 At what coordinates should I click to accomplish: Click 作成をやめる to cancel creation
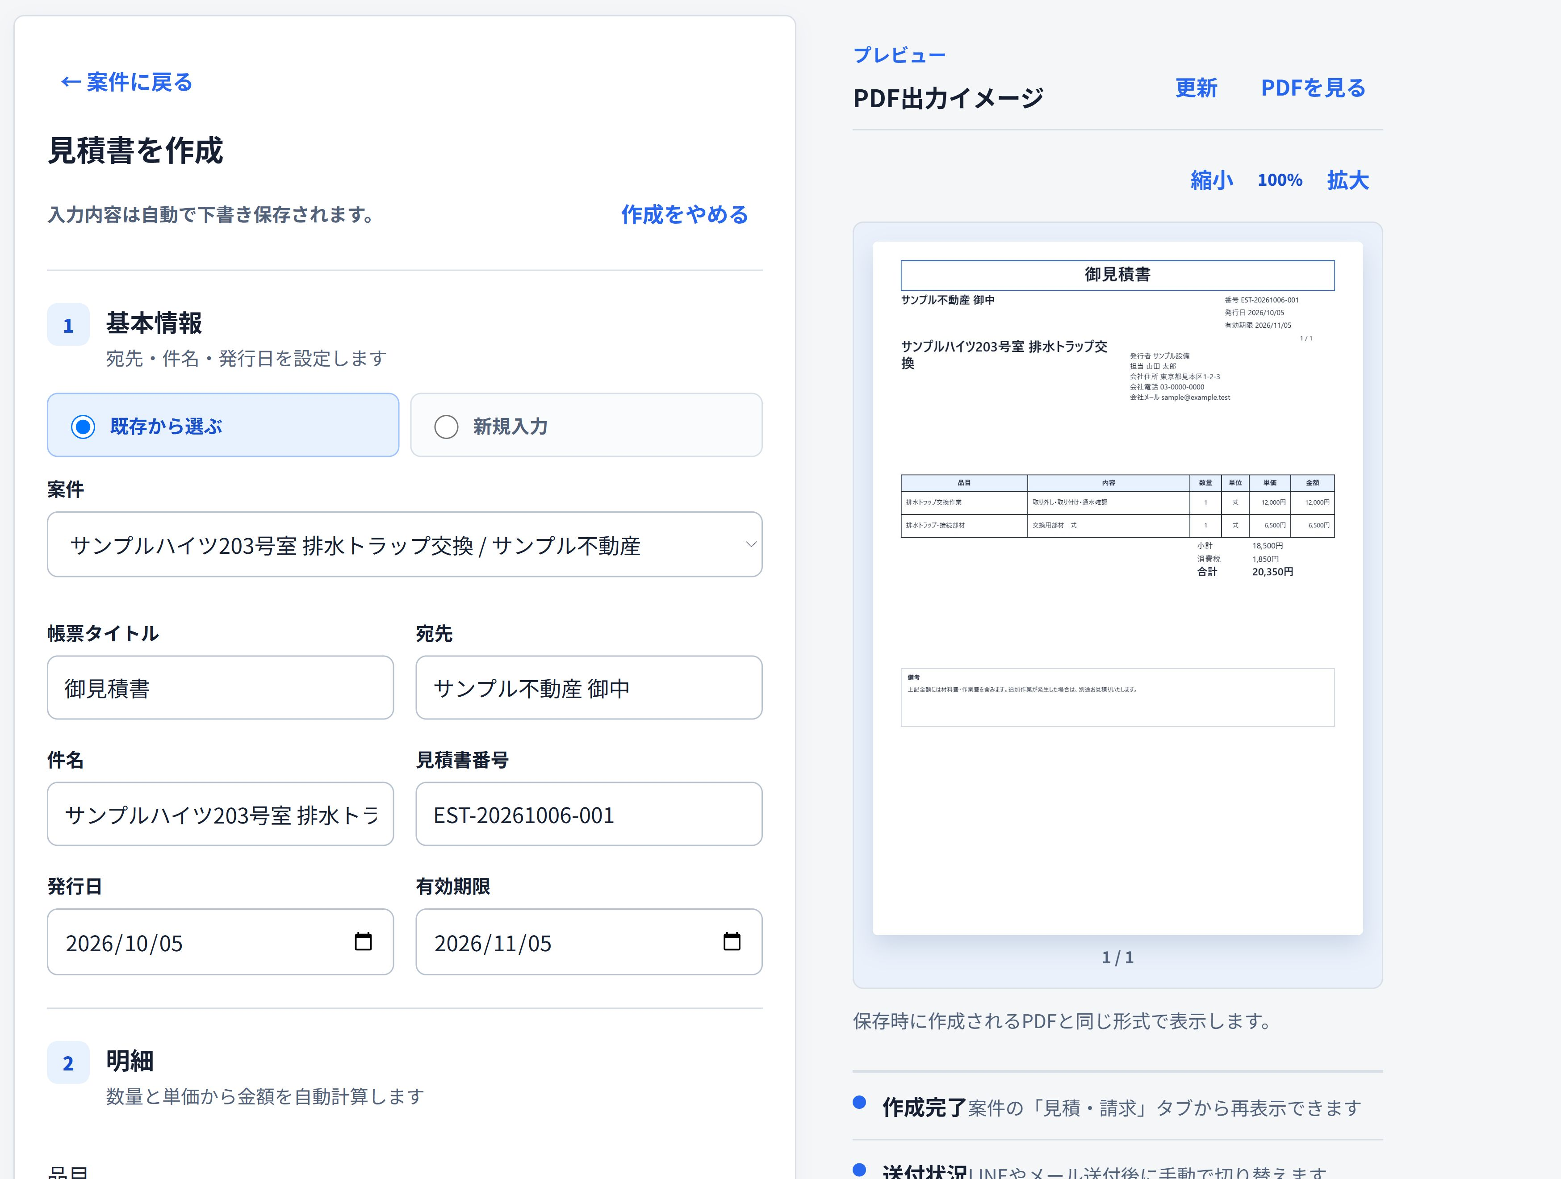coord(685,214)
